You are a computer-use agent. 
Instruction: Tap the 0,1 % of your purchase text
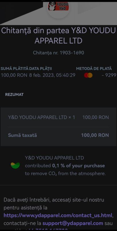click(x=79, y=166)
